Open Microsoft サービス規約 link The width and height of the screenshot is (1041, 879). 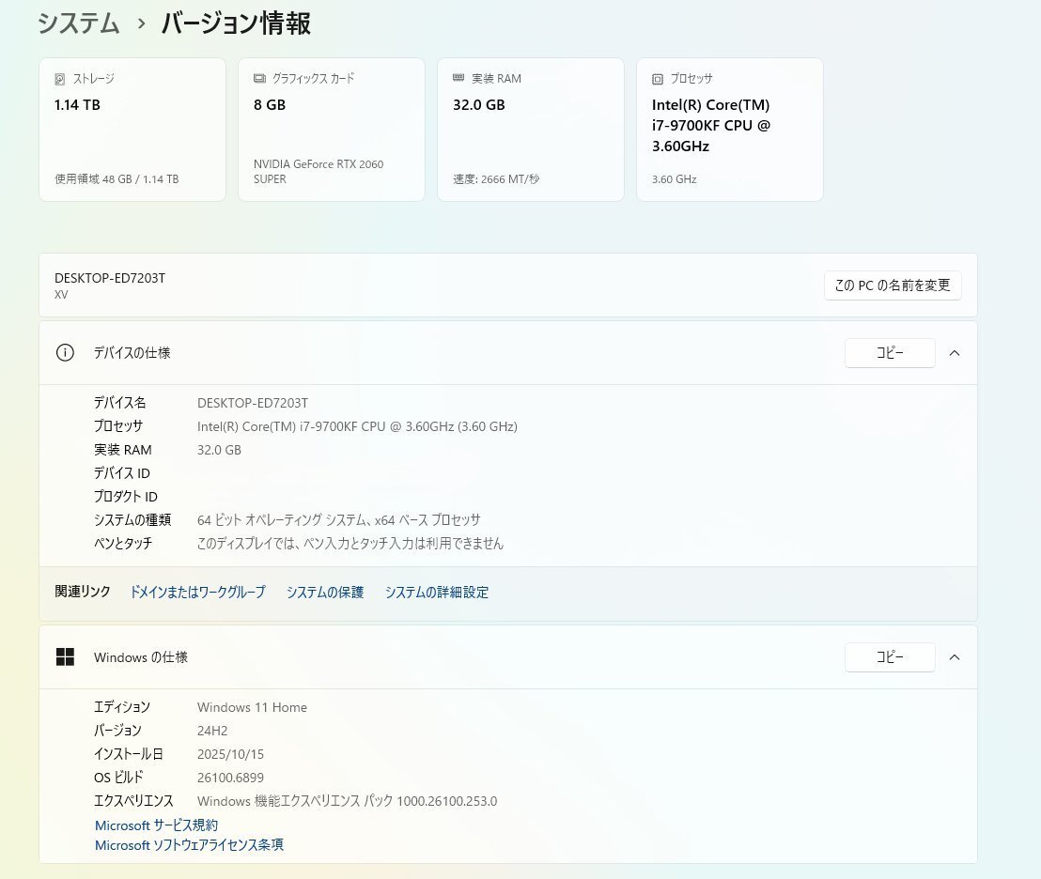pyautogui.click(x=156, y=825)
